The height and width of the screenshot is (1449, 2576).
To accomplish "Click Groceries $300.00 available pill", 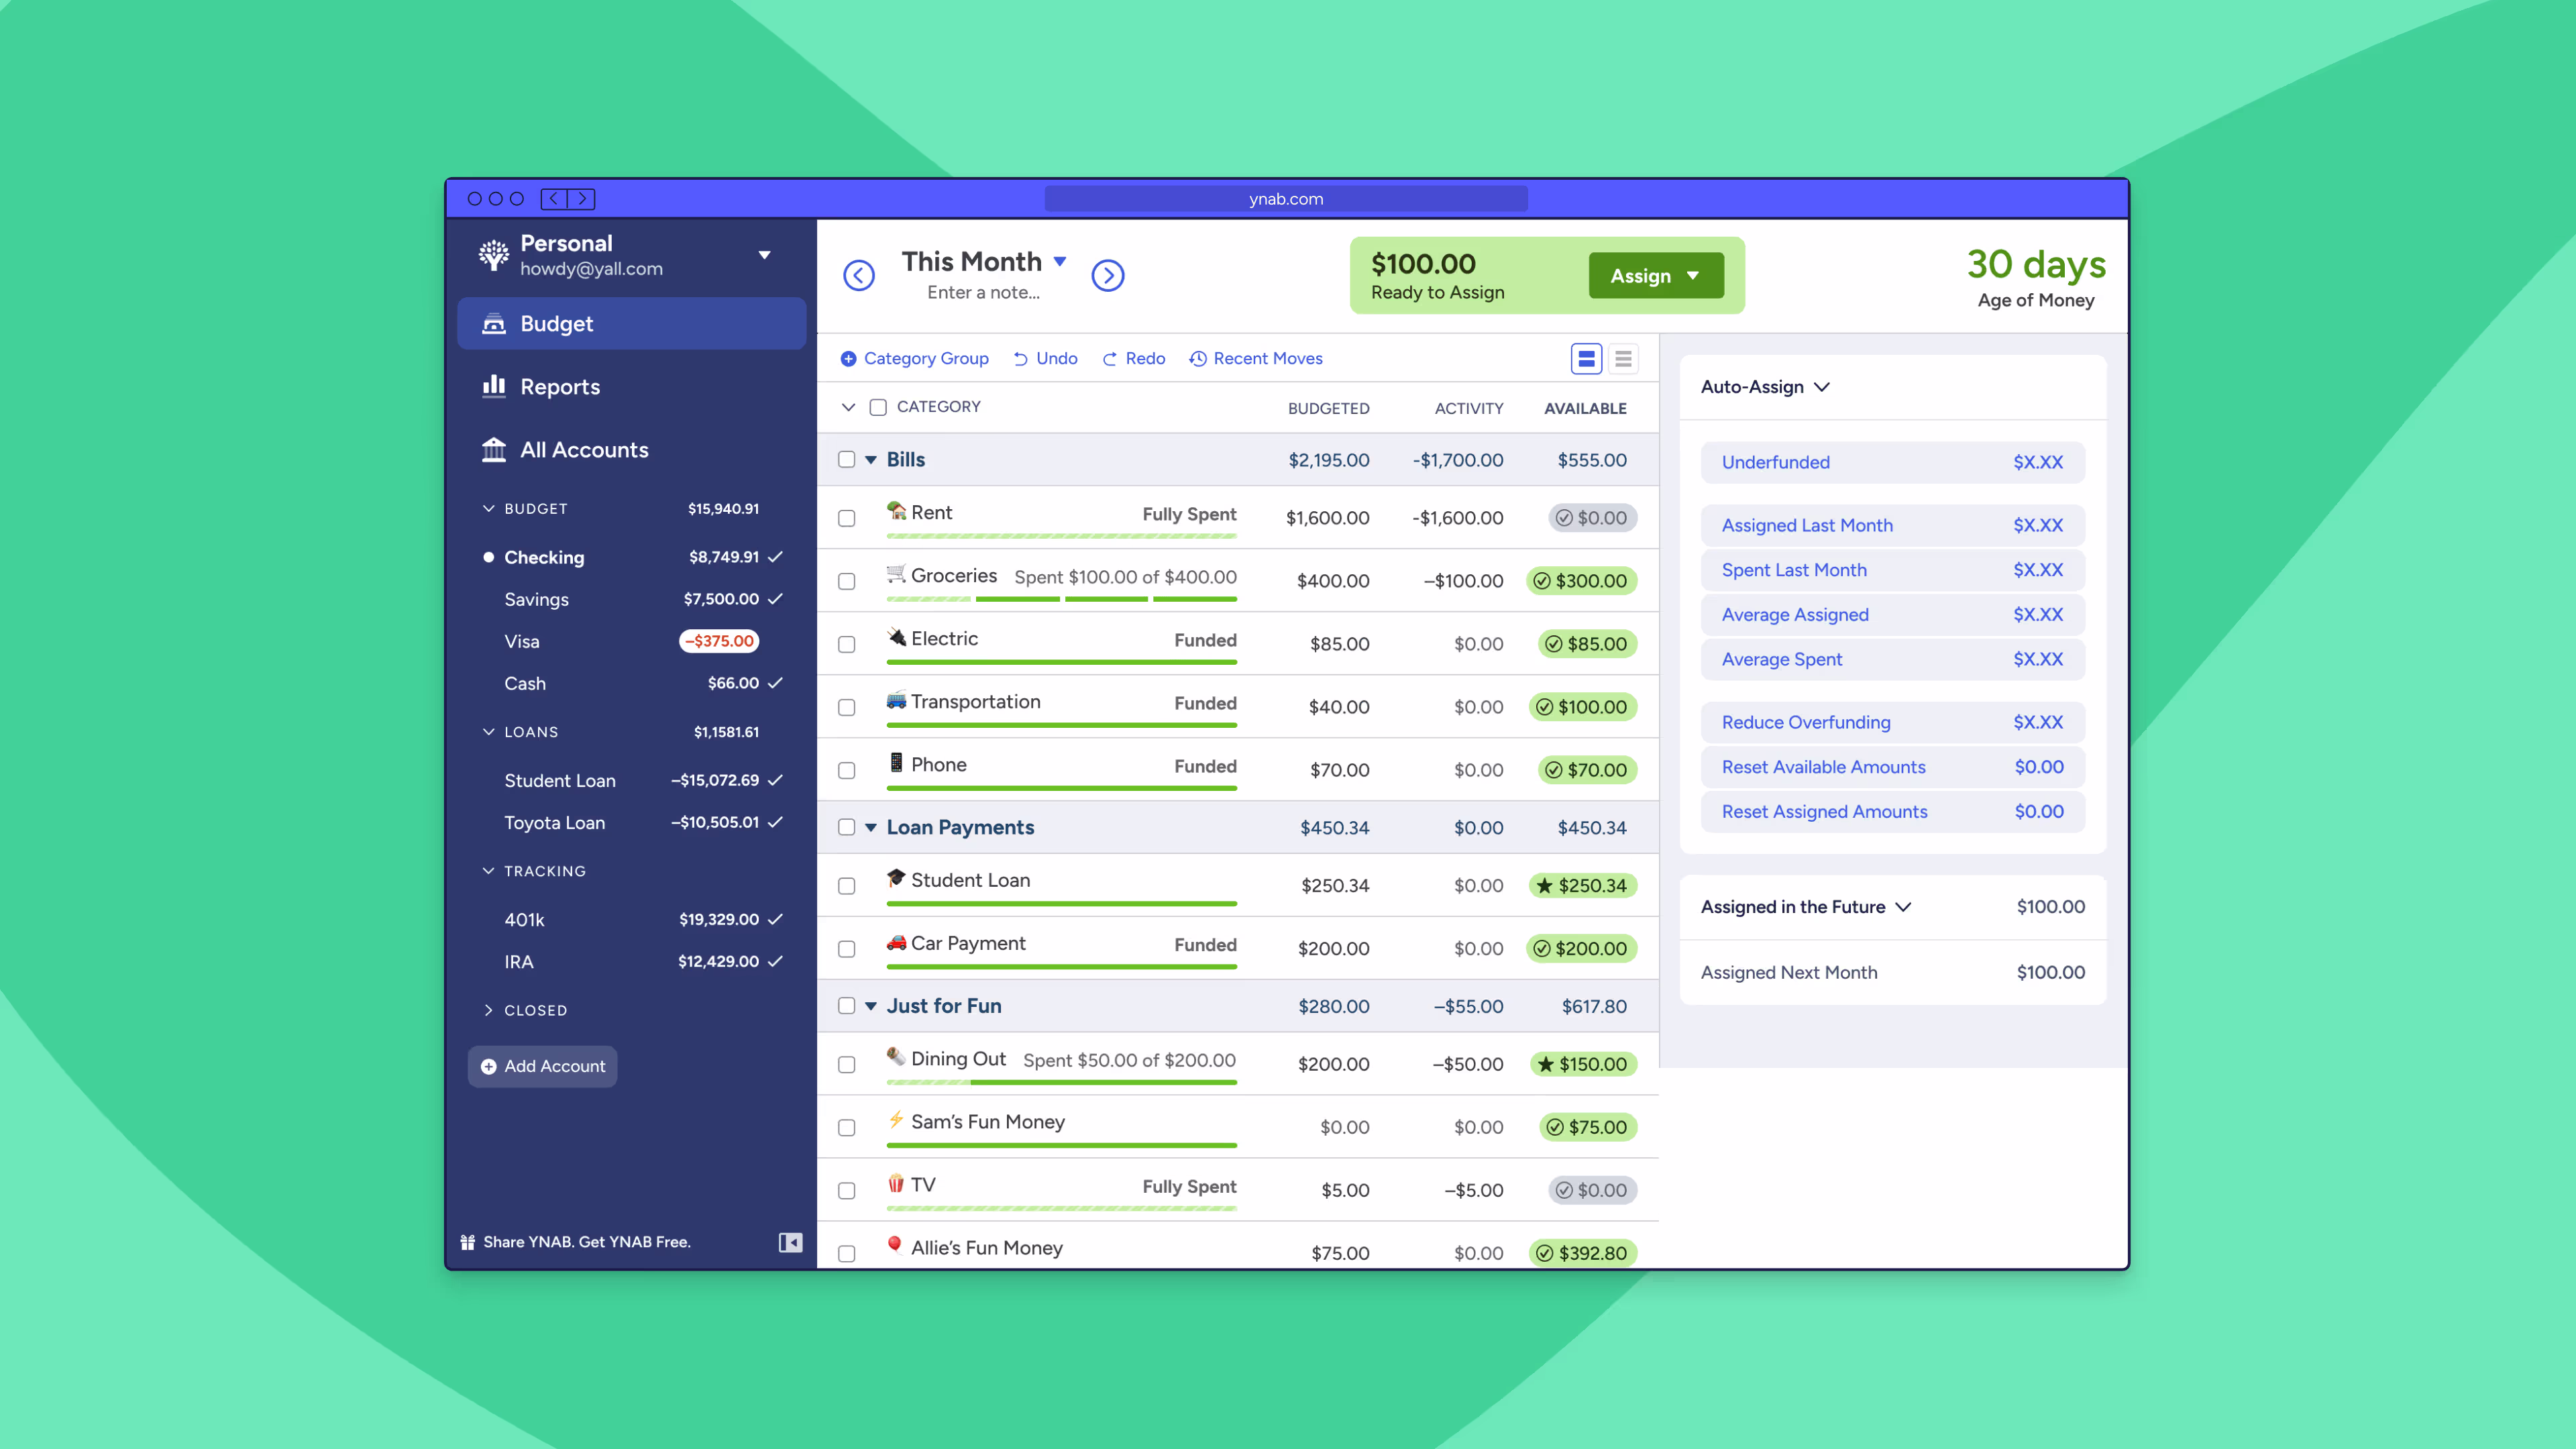I will pyautogui.click(x=1581, y=581).
